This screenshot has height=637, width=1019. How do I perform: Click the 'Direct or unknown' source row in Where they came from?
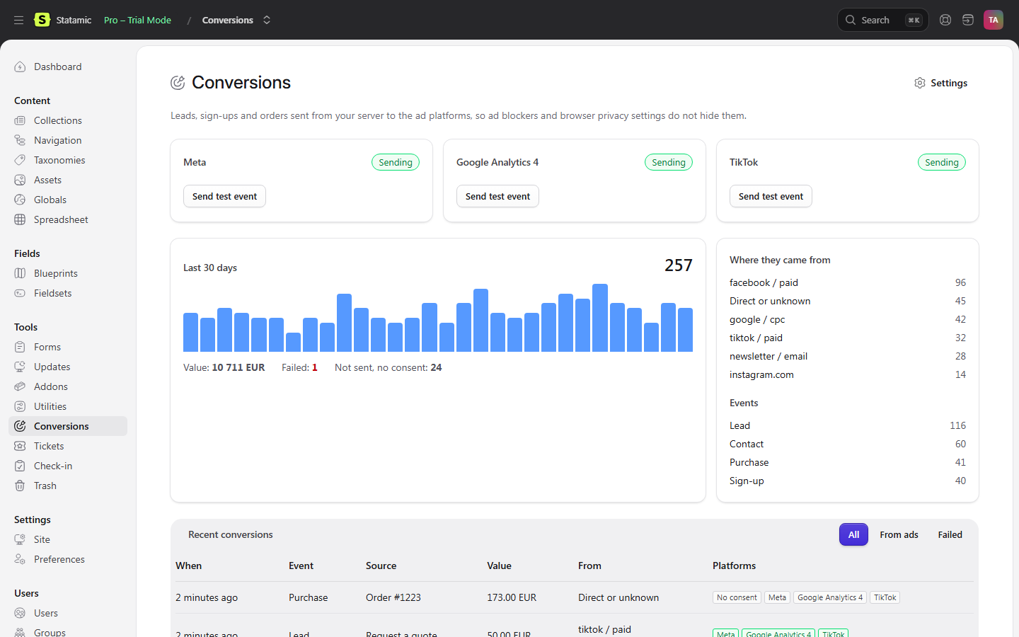(x=848, y=301)
